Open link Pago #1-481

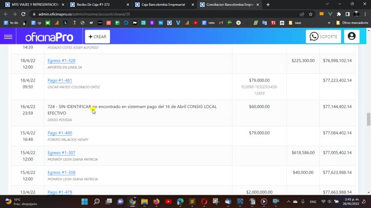point(60,80)
